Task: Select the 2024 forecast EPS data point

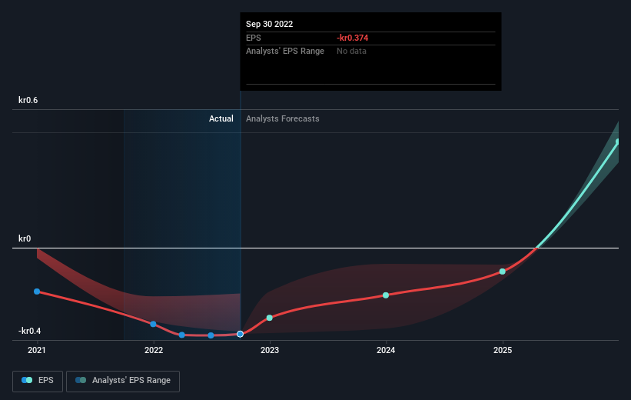Action: click(x=386, y=295)
